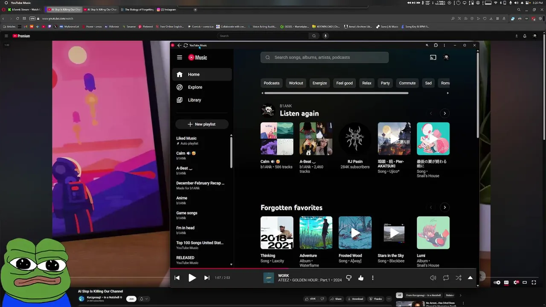This screenshot has height=307, width=546.
Task: Select the Energize mood chip
Action: click(x=319, y=83)
